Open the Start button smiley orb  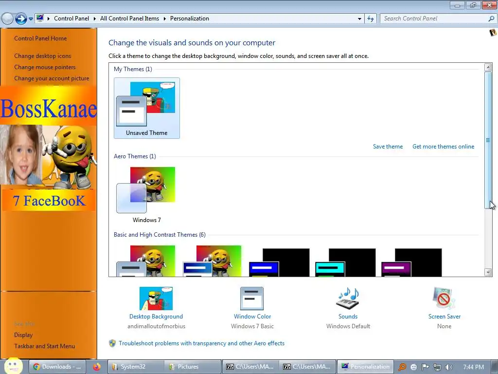pyautogui.click(x=14, y=366)
